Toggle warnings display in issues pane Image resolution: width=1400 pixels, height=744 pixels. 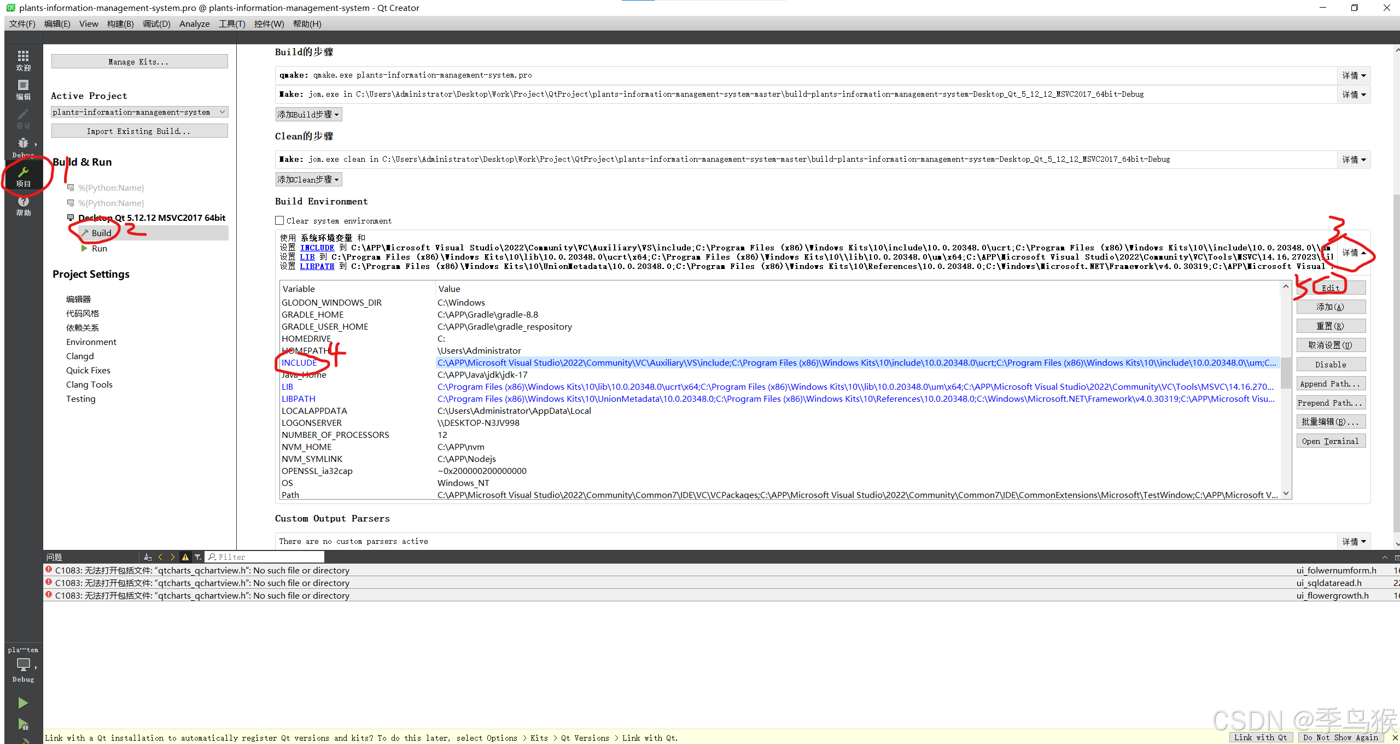185,557
